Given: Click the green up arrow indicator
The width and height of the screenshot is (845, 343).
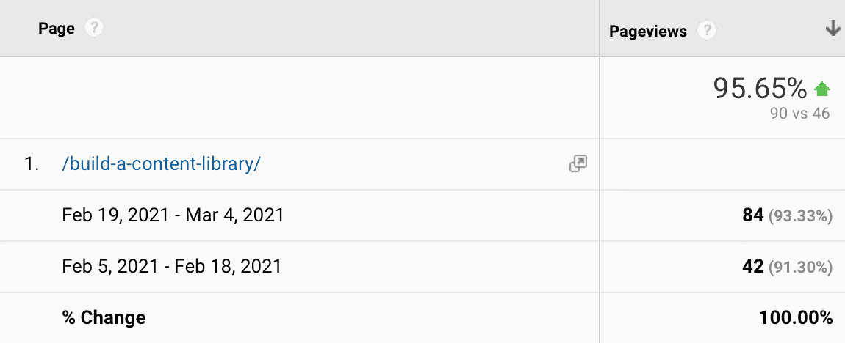Looking at the screenshot, I should [x=822, y=90].
